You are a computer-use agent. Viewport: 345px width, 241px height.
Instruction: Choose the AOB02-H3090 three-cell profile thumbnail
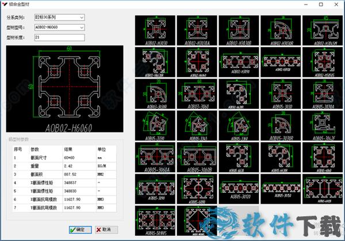pos(239,62)
